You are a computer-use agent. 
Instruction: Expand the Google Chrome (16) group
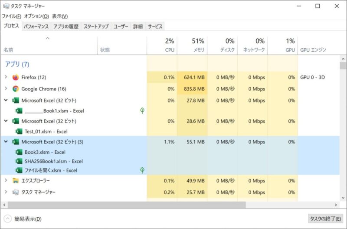(6, 89)
